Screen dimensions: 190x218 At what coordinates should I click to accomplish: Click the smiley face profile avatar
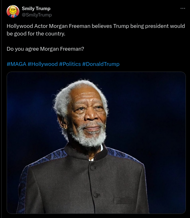[x=13, y=12]
